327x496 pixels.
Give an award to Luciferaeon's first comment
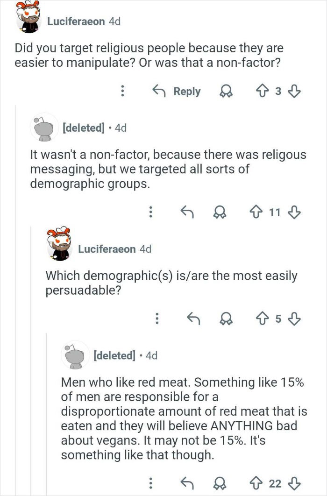pyautogui.click(x=226, y=92)
